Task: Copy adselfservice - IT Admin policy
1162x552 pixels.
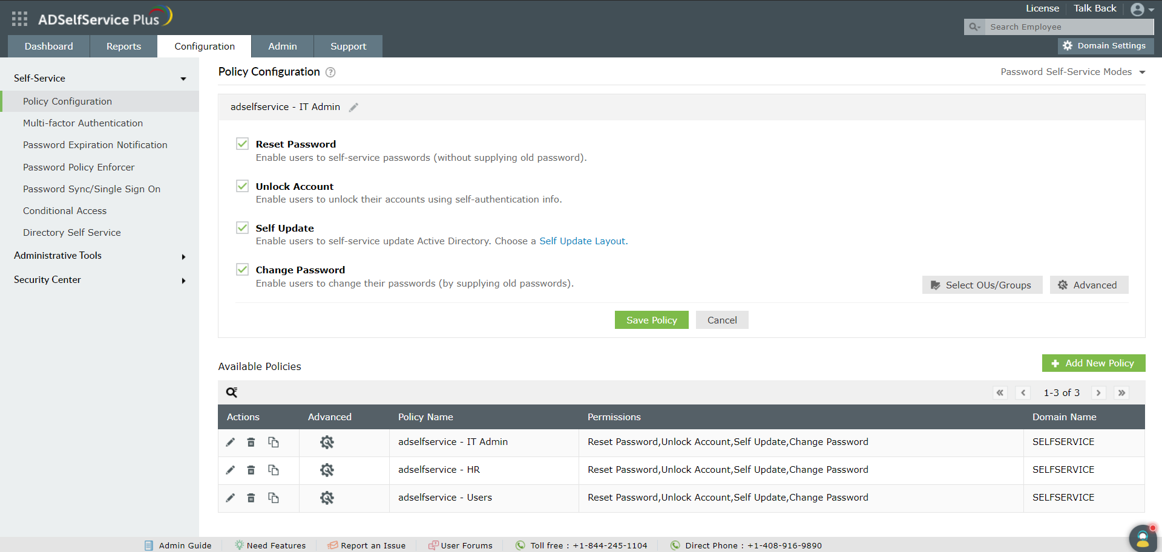Action: [x=274, y=442]
